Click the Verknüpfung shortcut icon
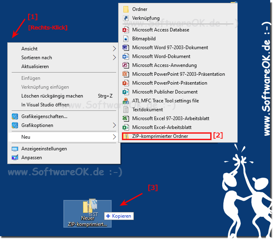The height and width of the screenshot is (239, 273). click(126, 18)
